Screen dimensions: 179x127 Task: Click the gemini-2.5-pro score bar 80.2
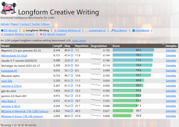click(x=133, y=50)
